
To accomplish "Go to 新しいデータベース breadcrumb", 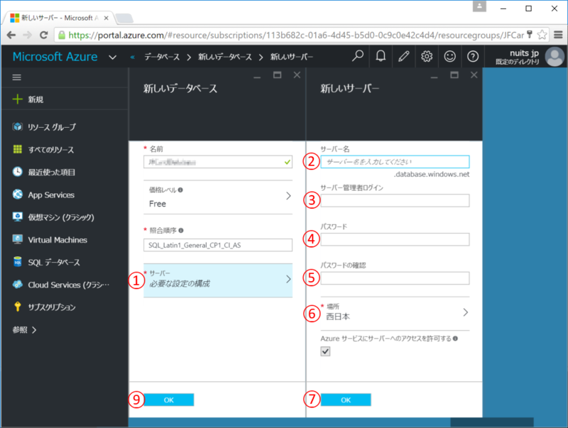I will [x=224, y=57].
